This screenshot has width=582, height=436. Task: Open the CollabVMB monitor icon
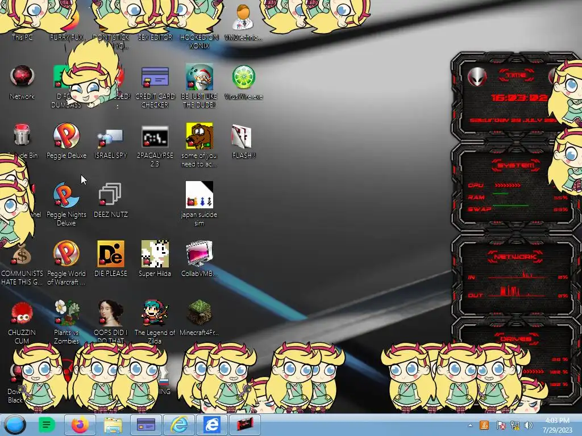pyautogui.click(x=199, y=254)
